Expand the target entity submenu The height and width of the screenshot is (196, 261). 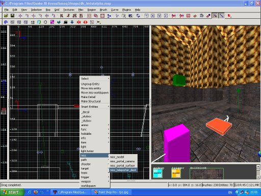coord(95,168)
